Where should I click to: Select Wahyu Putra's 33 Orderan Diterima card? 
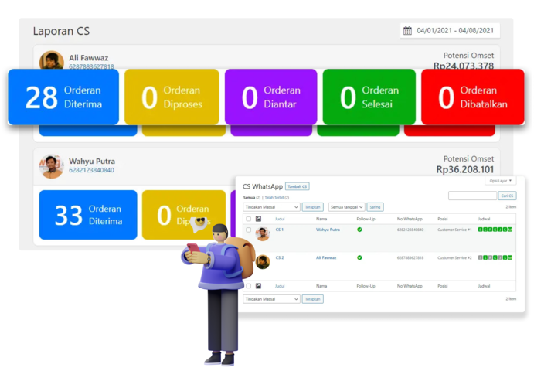point(88,215)
